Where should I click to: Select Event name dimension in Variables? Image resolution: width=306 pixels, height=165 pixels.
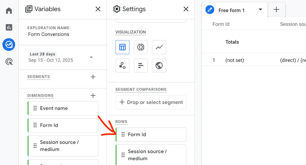tap(63, 108)
